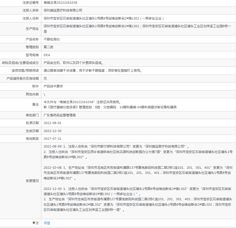
Task: Click the 产品储存条件及有效期 label
Action: pos(23,78)
